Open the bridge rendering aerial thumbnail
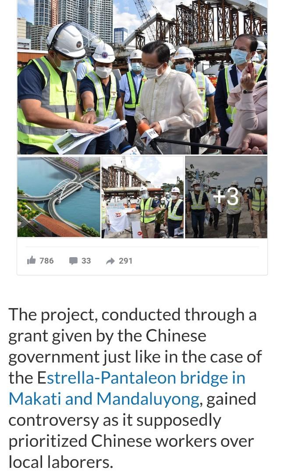The height and width of the screenshot is (474, 284). coord(59,197)
